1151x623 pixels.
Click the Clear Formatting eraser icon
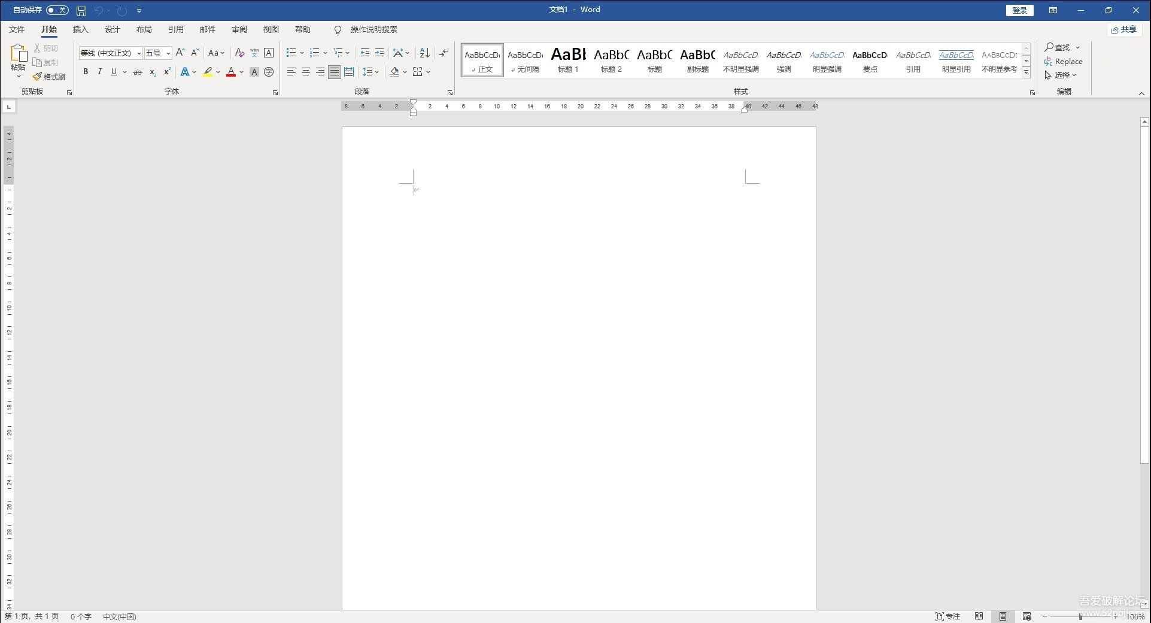pos(239,53)
